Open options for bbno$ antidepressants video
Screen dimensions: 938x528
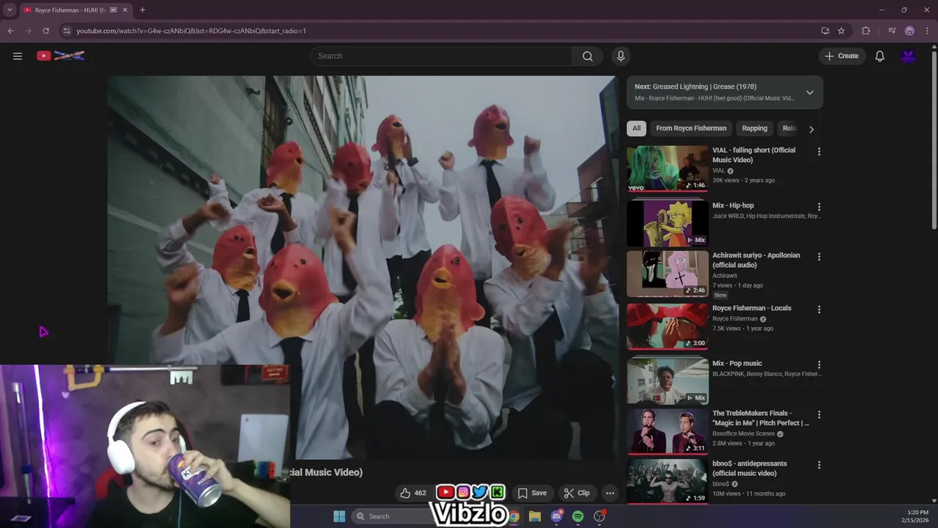819,465
